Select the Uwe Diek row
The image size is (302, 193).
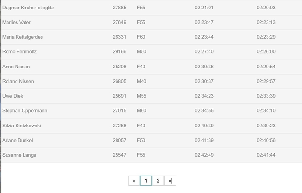click(x=152, y=96)
